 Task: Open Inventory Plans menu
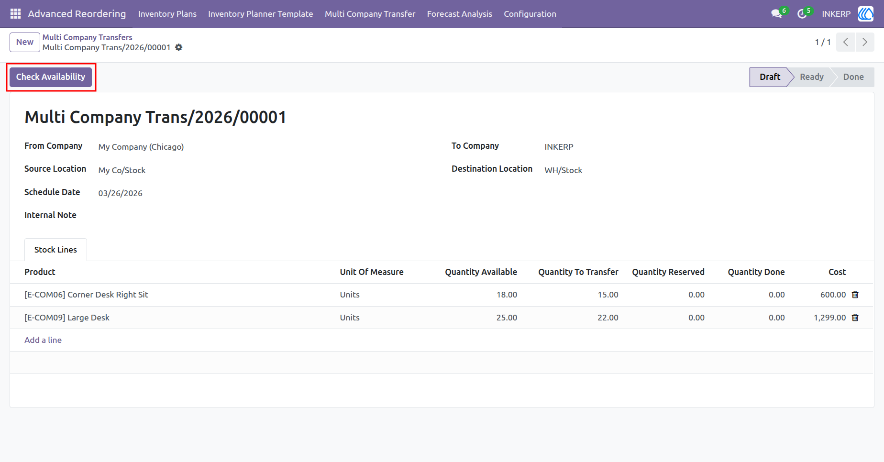(x=167, y=14)
